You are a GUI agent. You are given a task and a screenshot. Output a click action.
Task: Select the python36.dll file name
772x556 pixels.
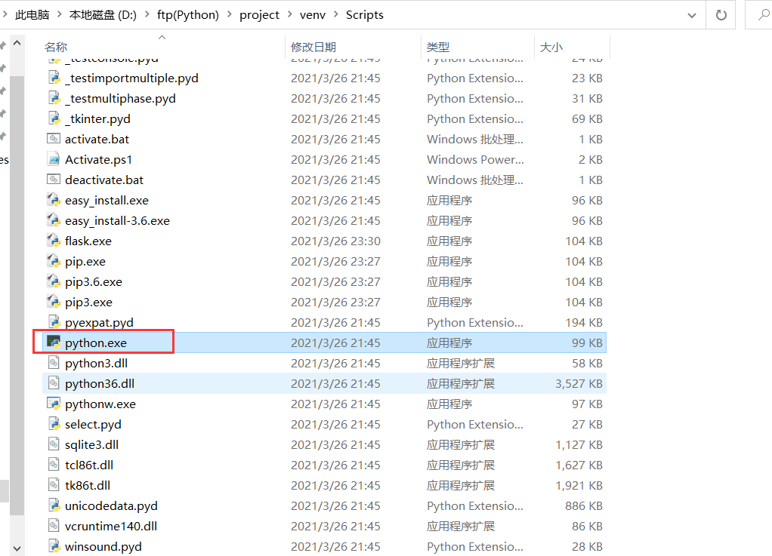pyautogui.click(x=100, y=383)
